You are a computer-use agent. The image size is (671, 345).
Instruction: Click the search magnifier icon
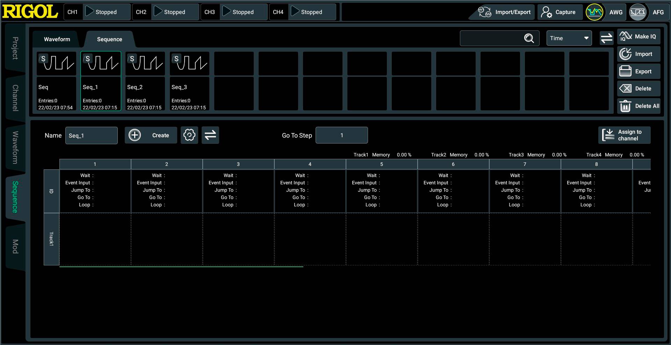[x=529, y=38]
